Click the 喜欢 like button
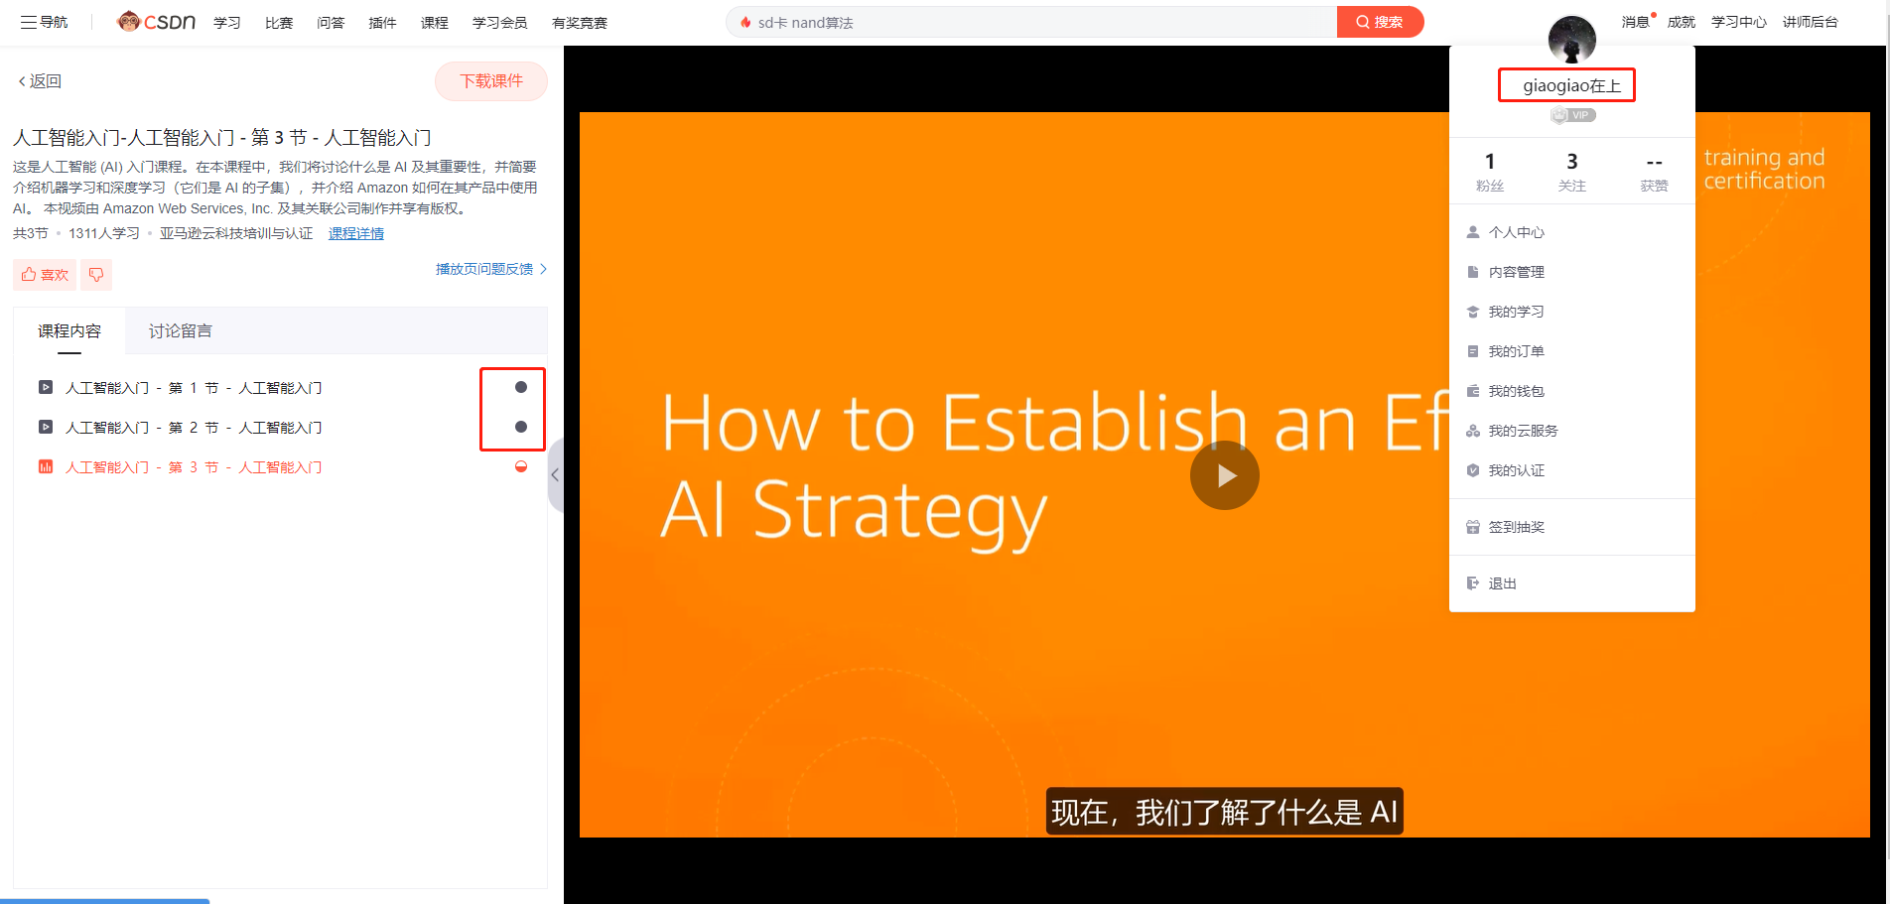Image resolution: width=1890 pixels, height=904 pixels. coord(45,274)
